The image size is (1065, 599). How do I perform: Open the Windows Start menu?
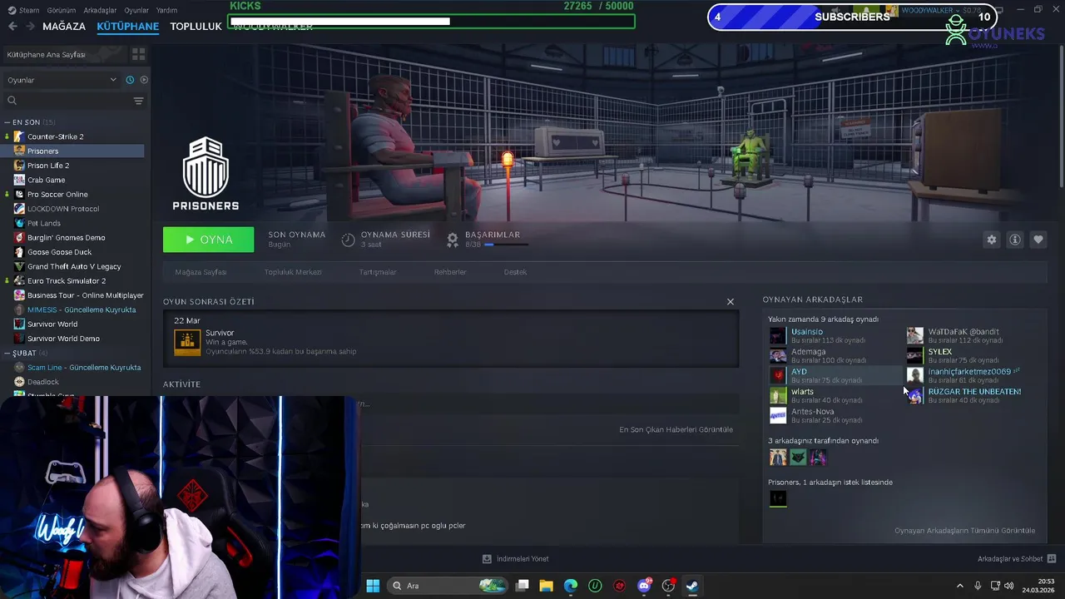(x=373, y=586)
